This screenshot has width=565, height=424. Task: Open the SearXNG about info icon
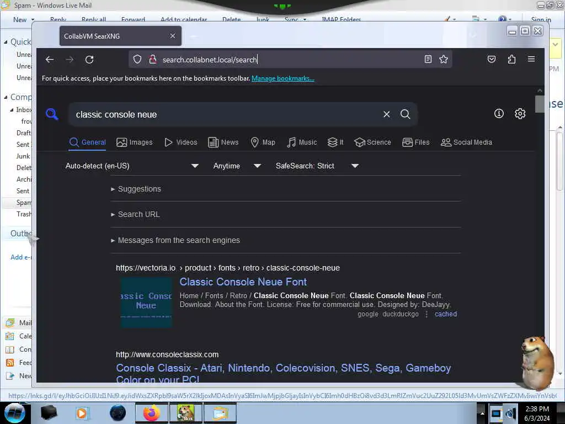(x=499, y=114)
